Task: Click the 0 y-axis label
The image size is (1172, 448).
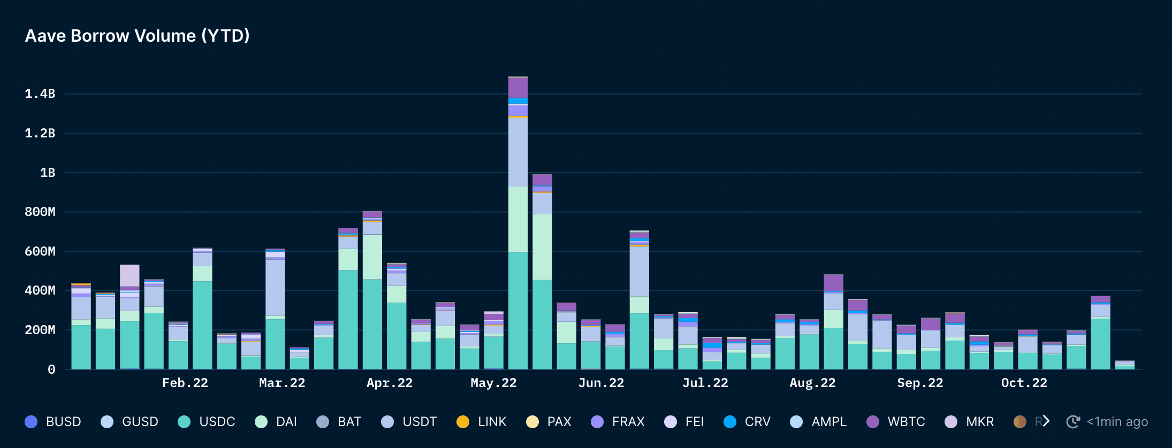Action: tap(51, 369)
